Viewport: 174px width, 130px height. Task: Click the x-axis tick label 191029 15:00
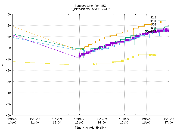point(124,121)
